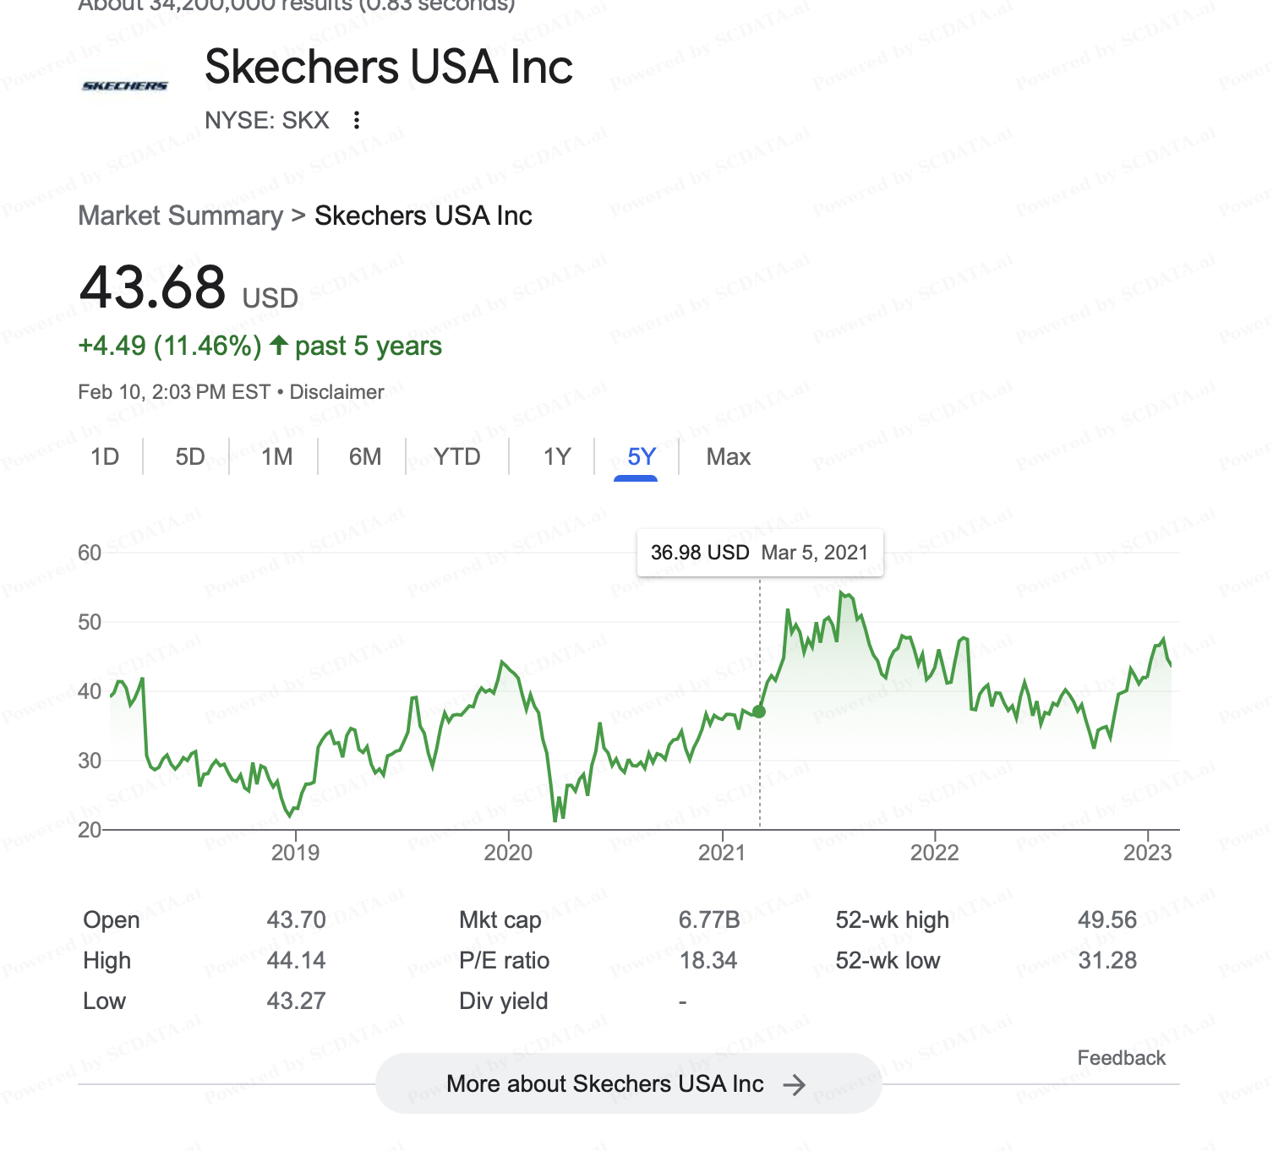Open the Disclaimer link
1273x1151 pixels.
tap(336, 392)
